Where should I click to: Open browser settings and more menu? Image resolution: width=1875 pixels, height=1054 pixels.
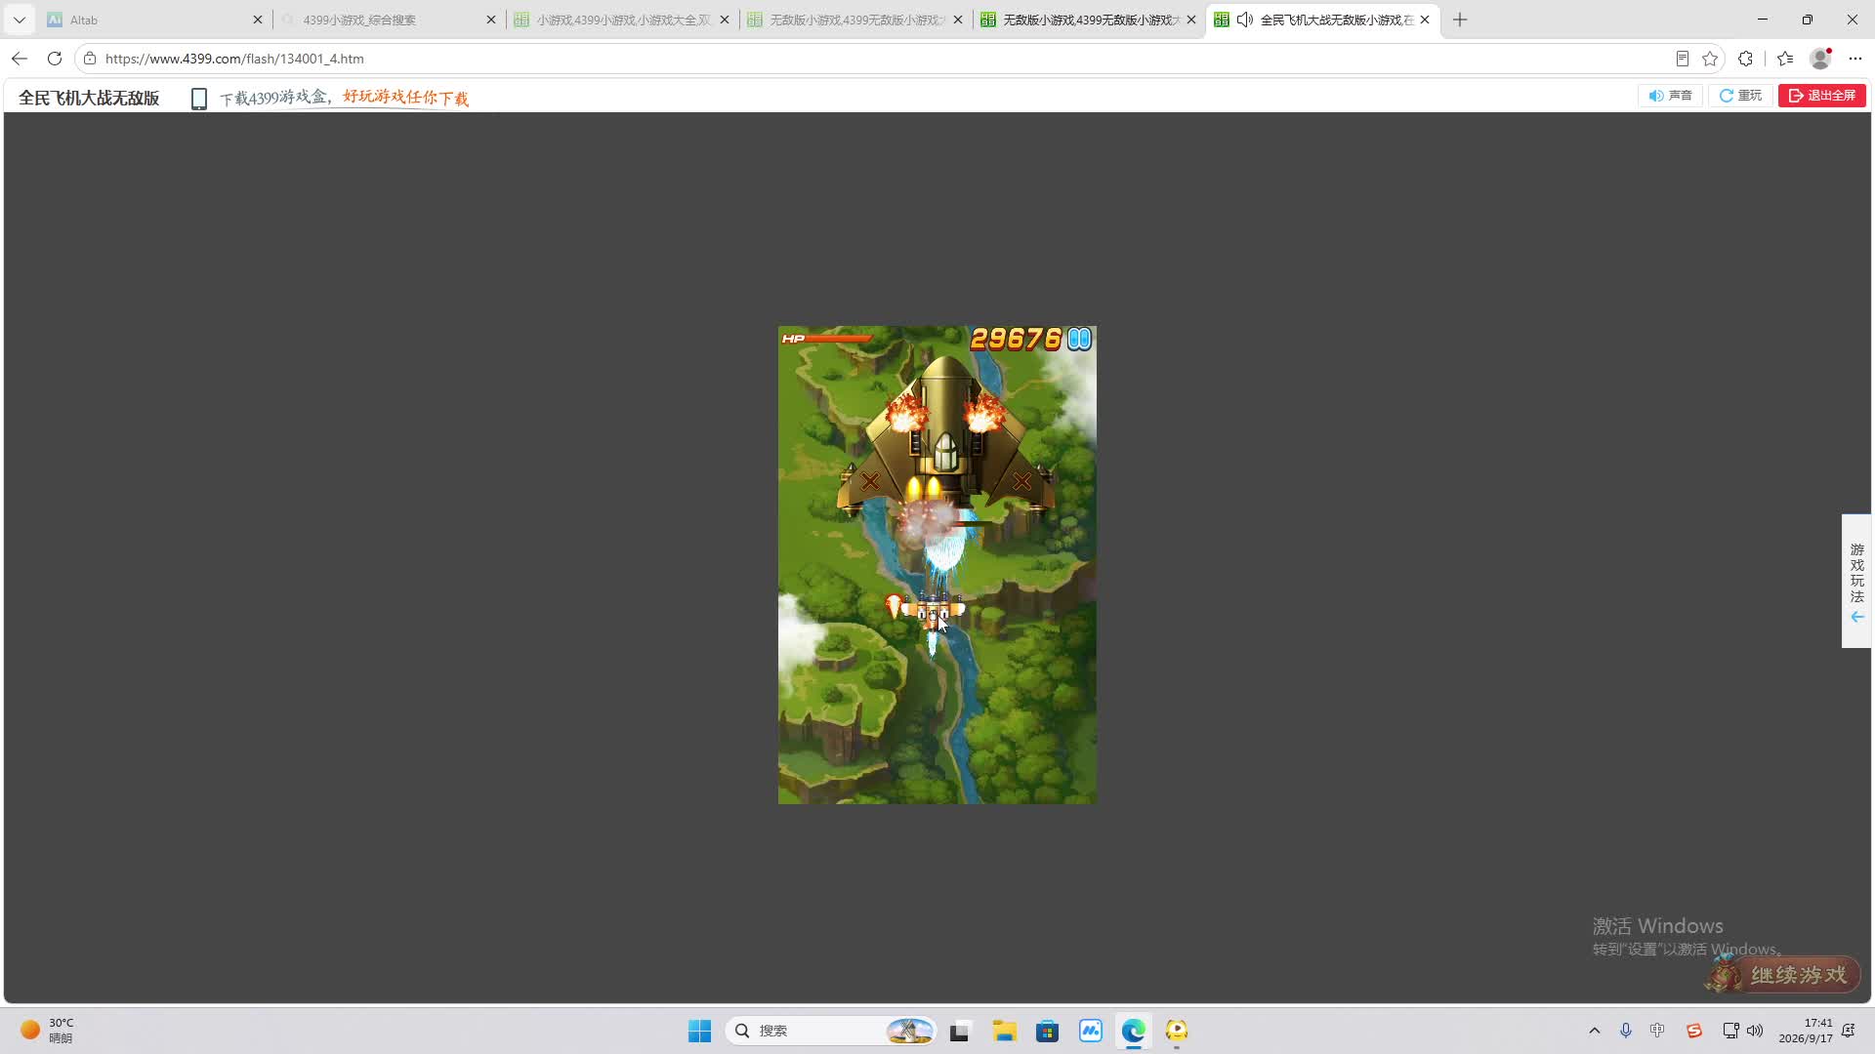[x=1855, y=59]
